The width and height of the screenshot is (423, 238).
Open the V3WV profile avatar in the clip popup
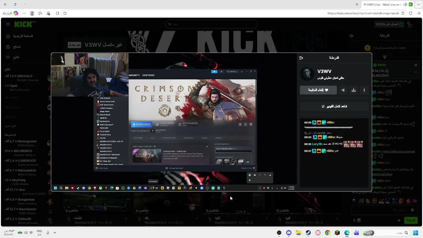tap(307, 74)
